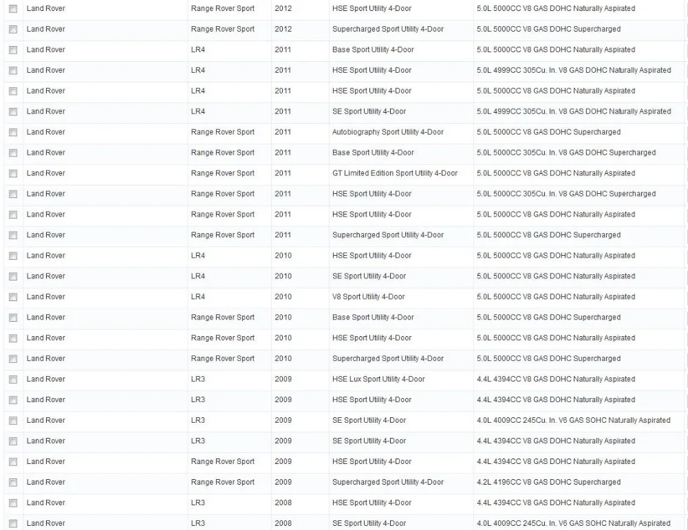
Task: Tick the 2011 Autobiography Range Rover Sport checkbox
Action: [x=13, y=133]
